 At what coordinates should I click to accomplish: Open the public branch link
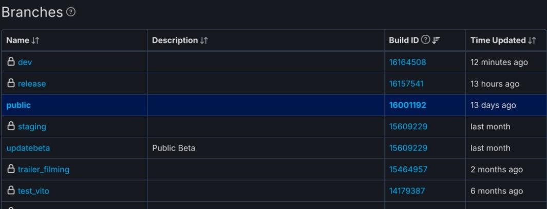(x=18, y=105)
